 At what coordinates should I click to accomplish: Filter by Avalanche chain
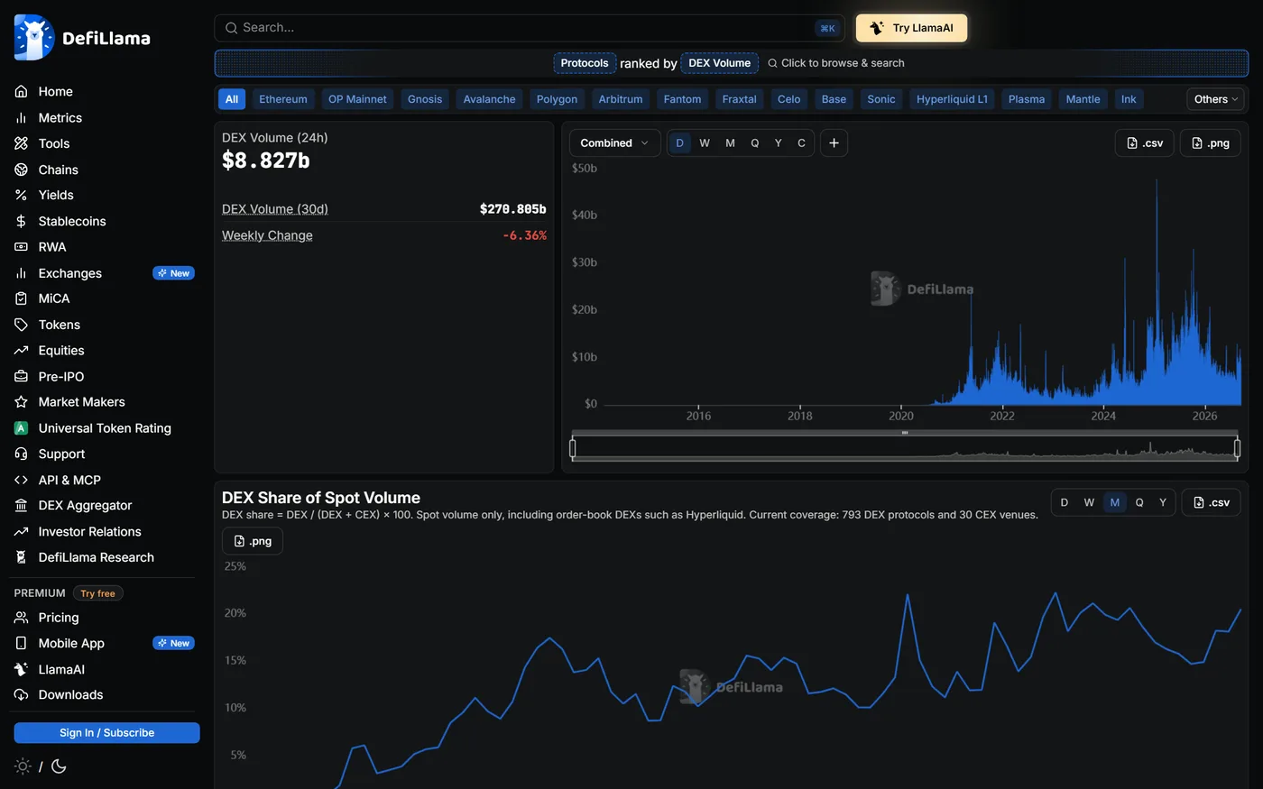pyautogui.click(x=489, y=99)
